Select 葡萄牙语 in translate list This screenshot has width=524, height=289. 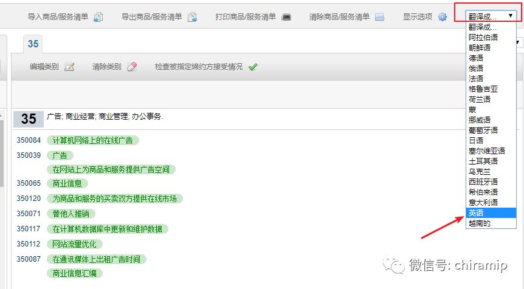click(491, 130)
